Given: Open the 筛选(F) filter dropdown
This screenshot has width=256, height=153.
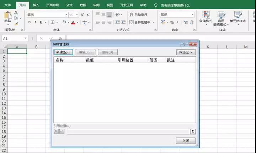Looking at the screenshot, I should point(186,52).
